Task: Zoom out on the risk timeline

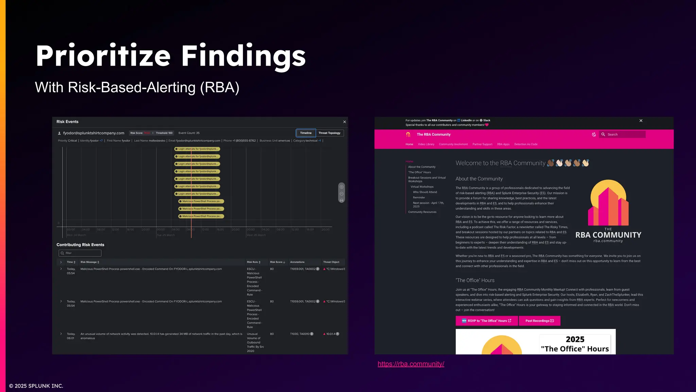Action: 342,194
